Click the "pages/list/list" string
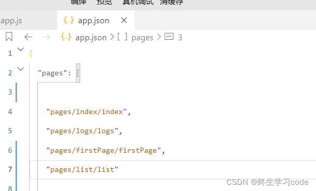This screenshot has height=191, width=316. (x=82, y=170)
